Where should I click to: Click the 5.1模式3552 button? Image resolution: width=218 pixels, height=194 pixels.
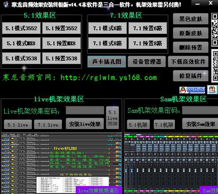tap(21, 28)
